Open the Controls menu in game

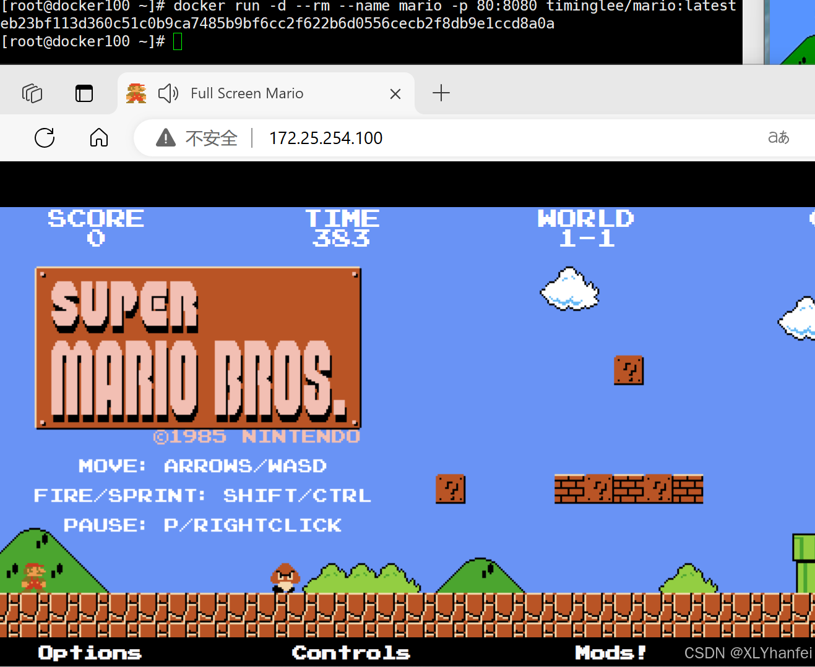tap(351, 653)
